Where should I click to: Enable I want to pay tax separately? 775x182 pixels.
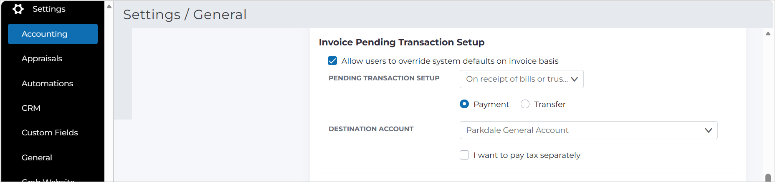tap(464, 155)
